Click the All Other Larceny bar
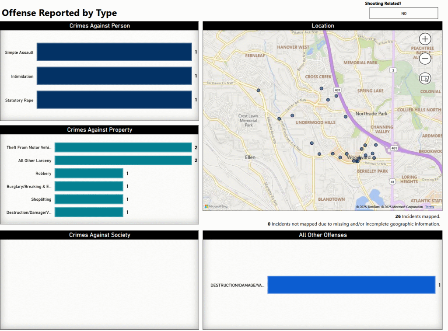 123,160
